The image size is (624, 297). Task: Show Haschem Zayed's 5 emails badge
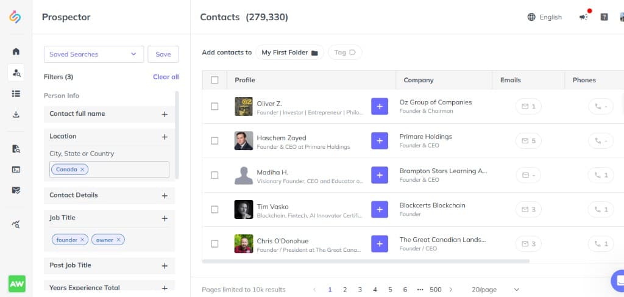528,140
